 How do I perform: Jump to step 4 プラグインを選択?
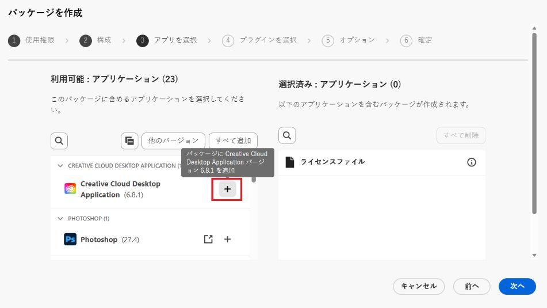(x=259, y=40)
